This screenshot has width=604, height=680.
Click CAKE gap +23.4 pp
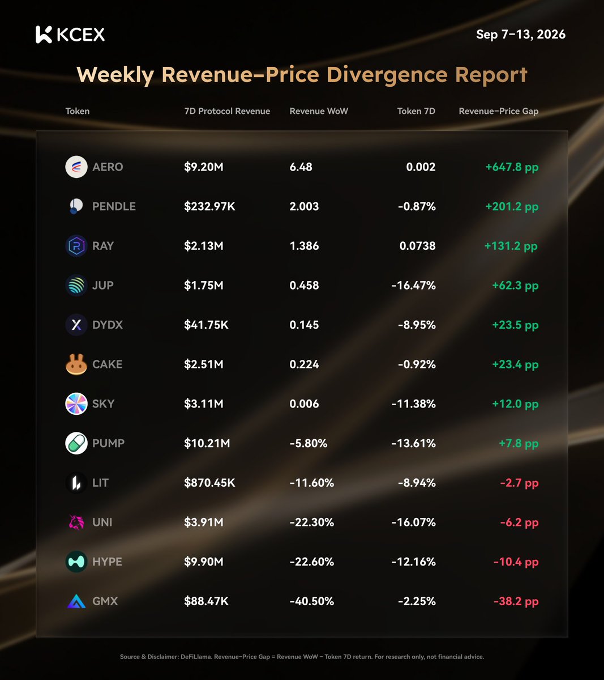pos(515,364)
